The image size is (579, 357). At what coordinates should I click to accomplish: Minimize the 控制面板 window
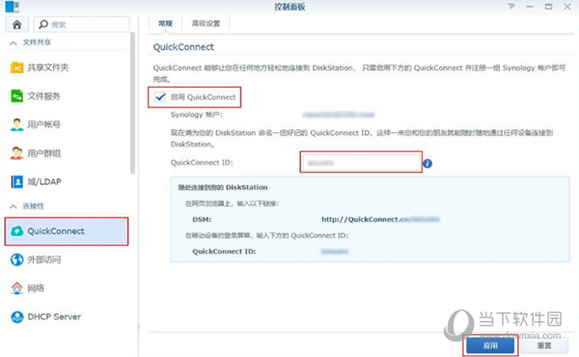[x=530, y=7]
